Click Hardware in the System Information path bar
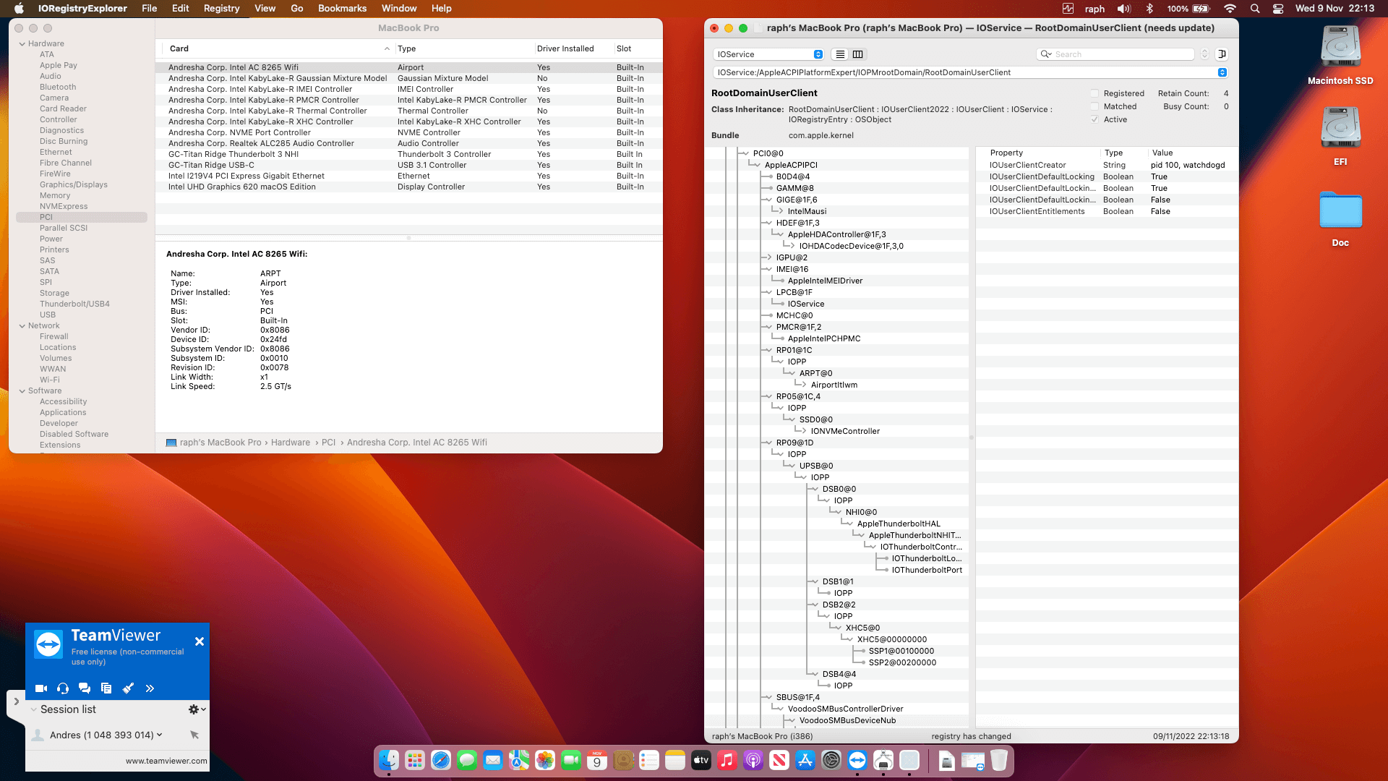This screenshot has width=1388, height=781. 291,443
